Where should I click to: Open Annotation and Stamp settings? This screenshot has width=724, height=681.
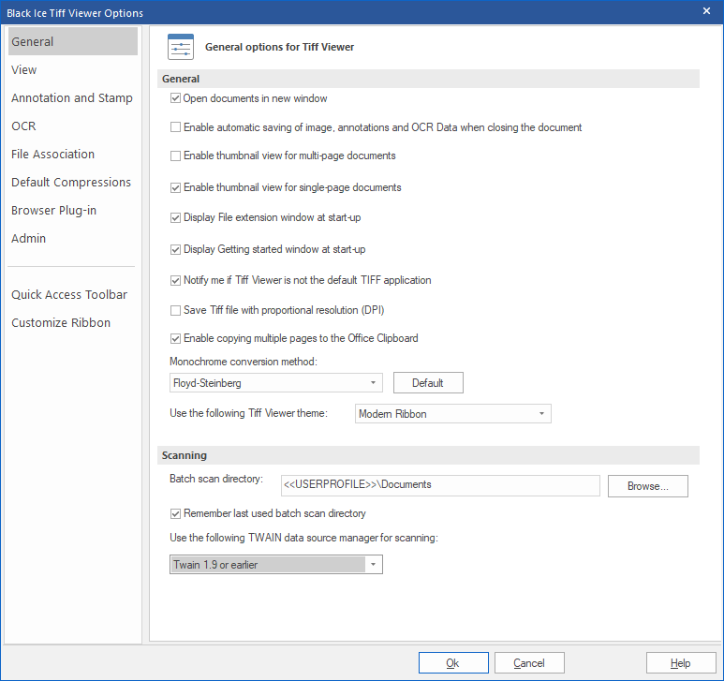point(72,97)
